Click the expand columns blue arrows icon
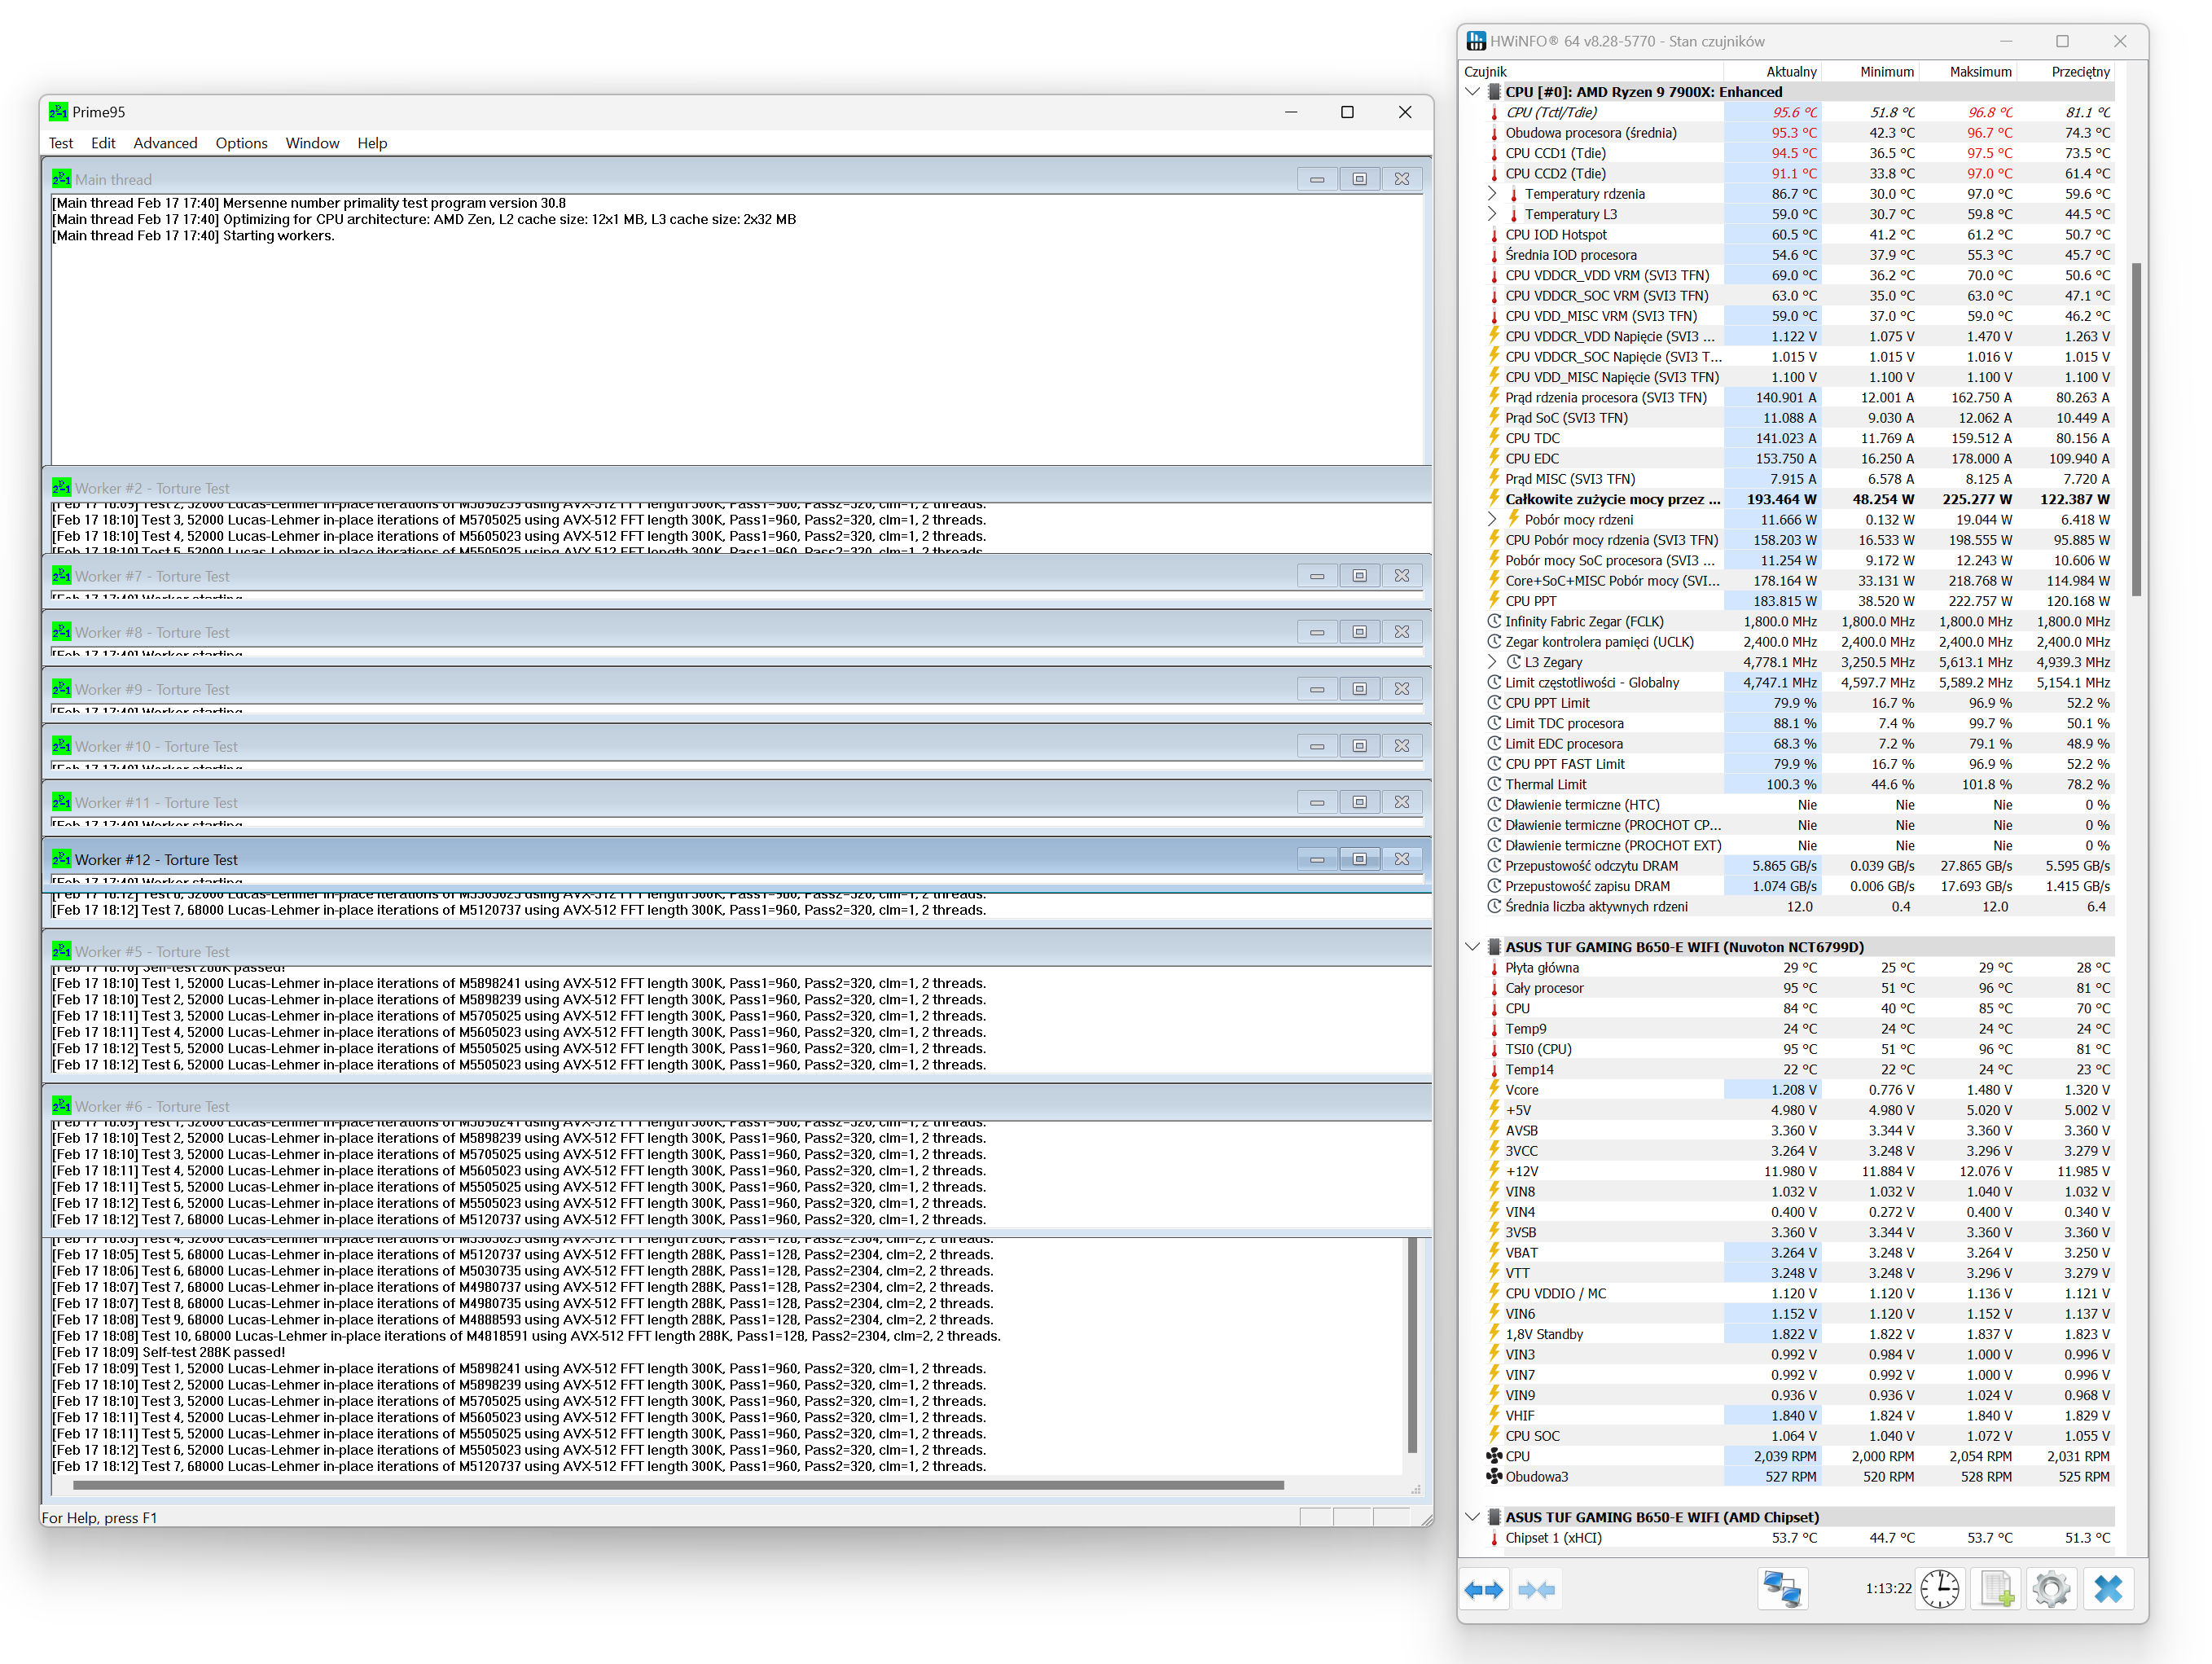Screen dimensions: 2212x1664 click(1483, 1589)
